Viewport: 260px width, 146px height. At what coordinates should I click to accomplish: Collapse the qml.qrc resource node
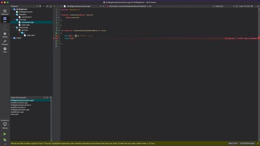tap(17, 30)
